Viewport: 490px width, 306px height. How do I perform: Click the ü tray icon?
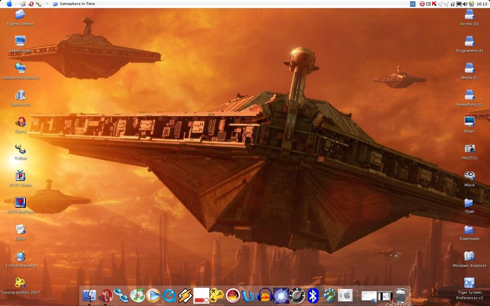453,4
